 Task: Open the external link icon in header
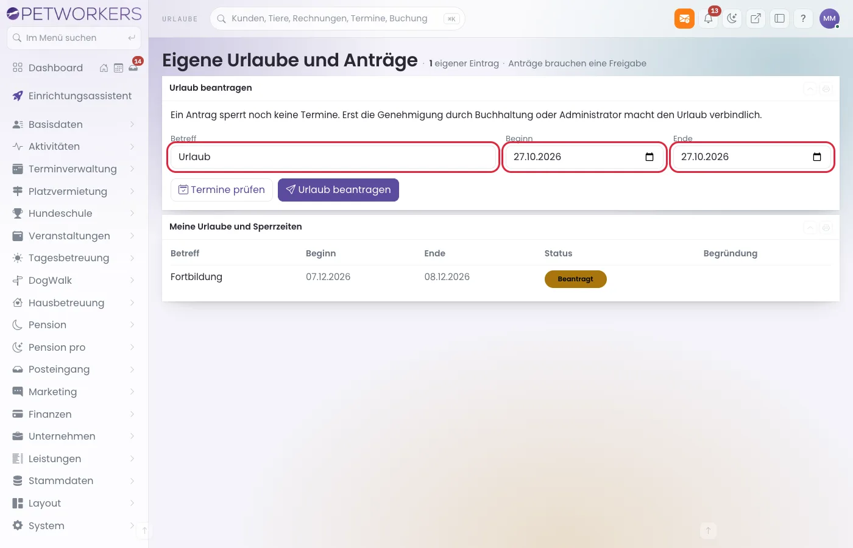tap(756, 18)
